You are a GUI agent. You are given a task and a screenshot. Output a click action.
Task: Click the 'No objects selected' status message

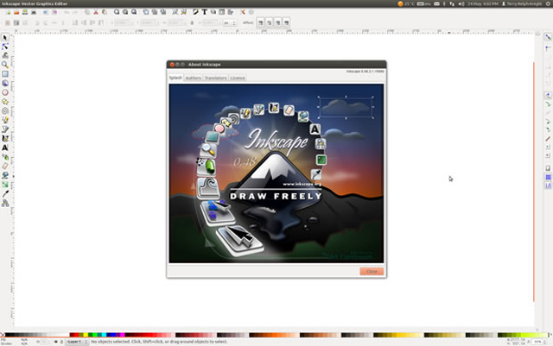pyautogui.click(x=159, y=342)
